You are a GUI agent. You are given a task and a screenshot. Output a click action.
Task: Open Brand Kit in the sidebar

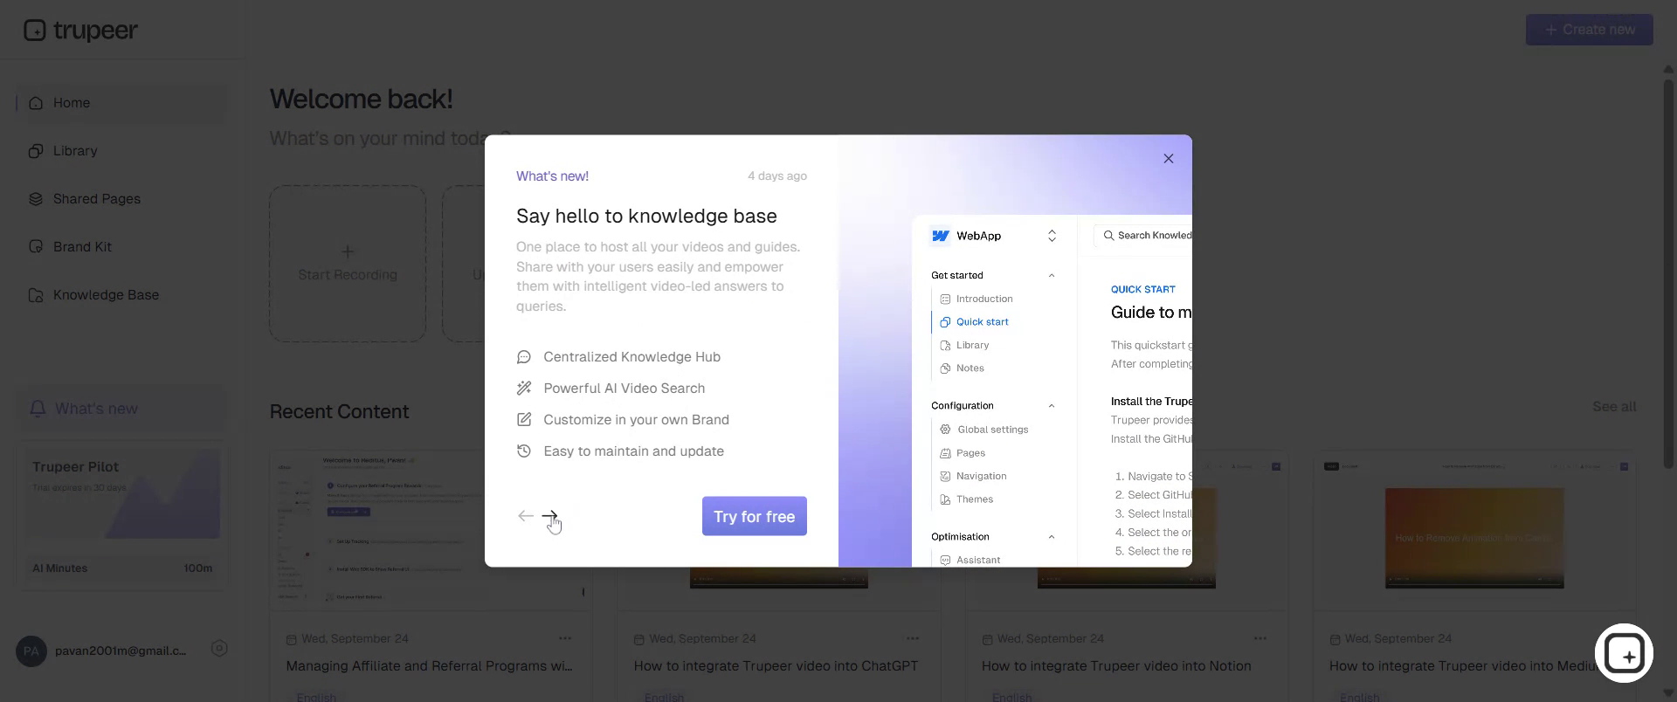(121, 247)
